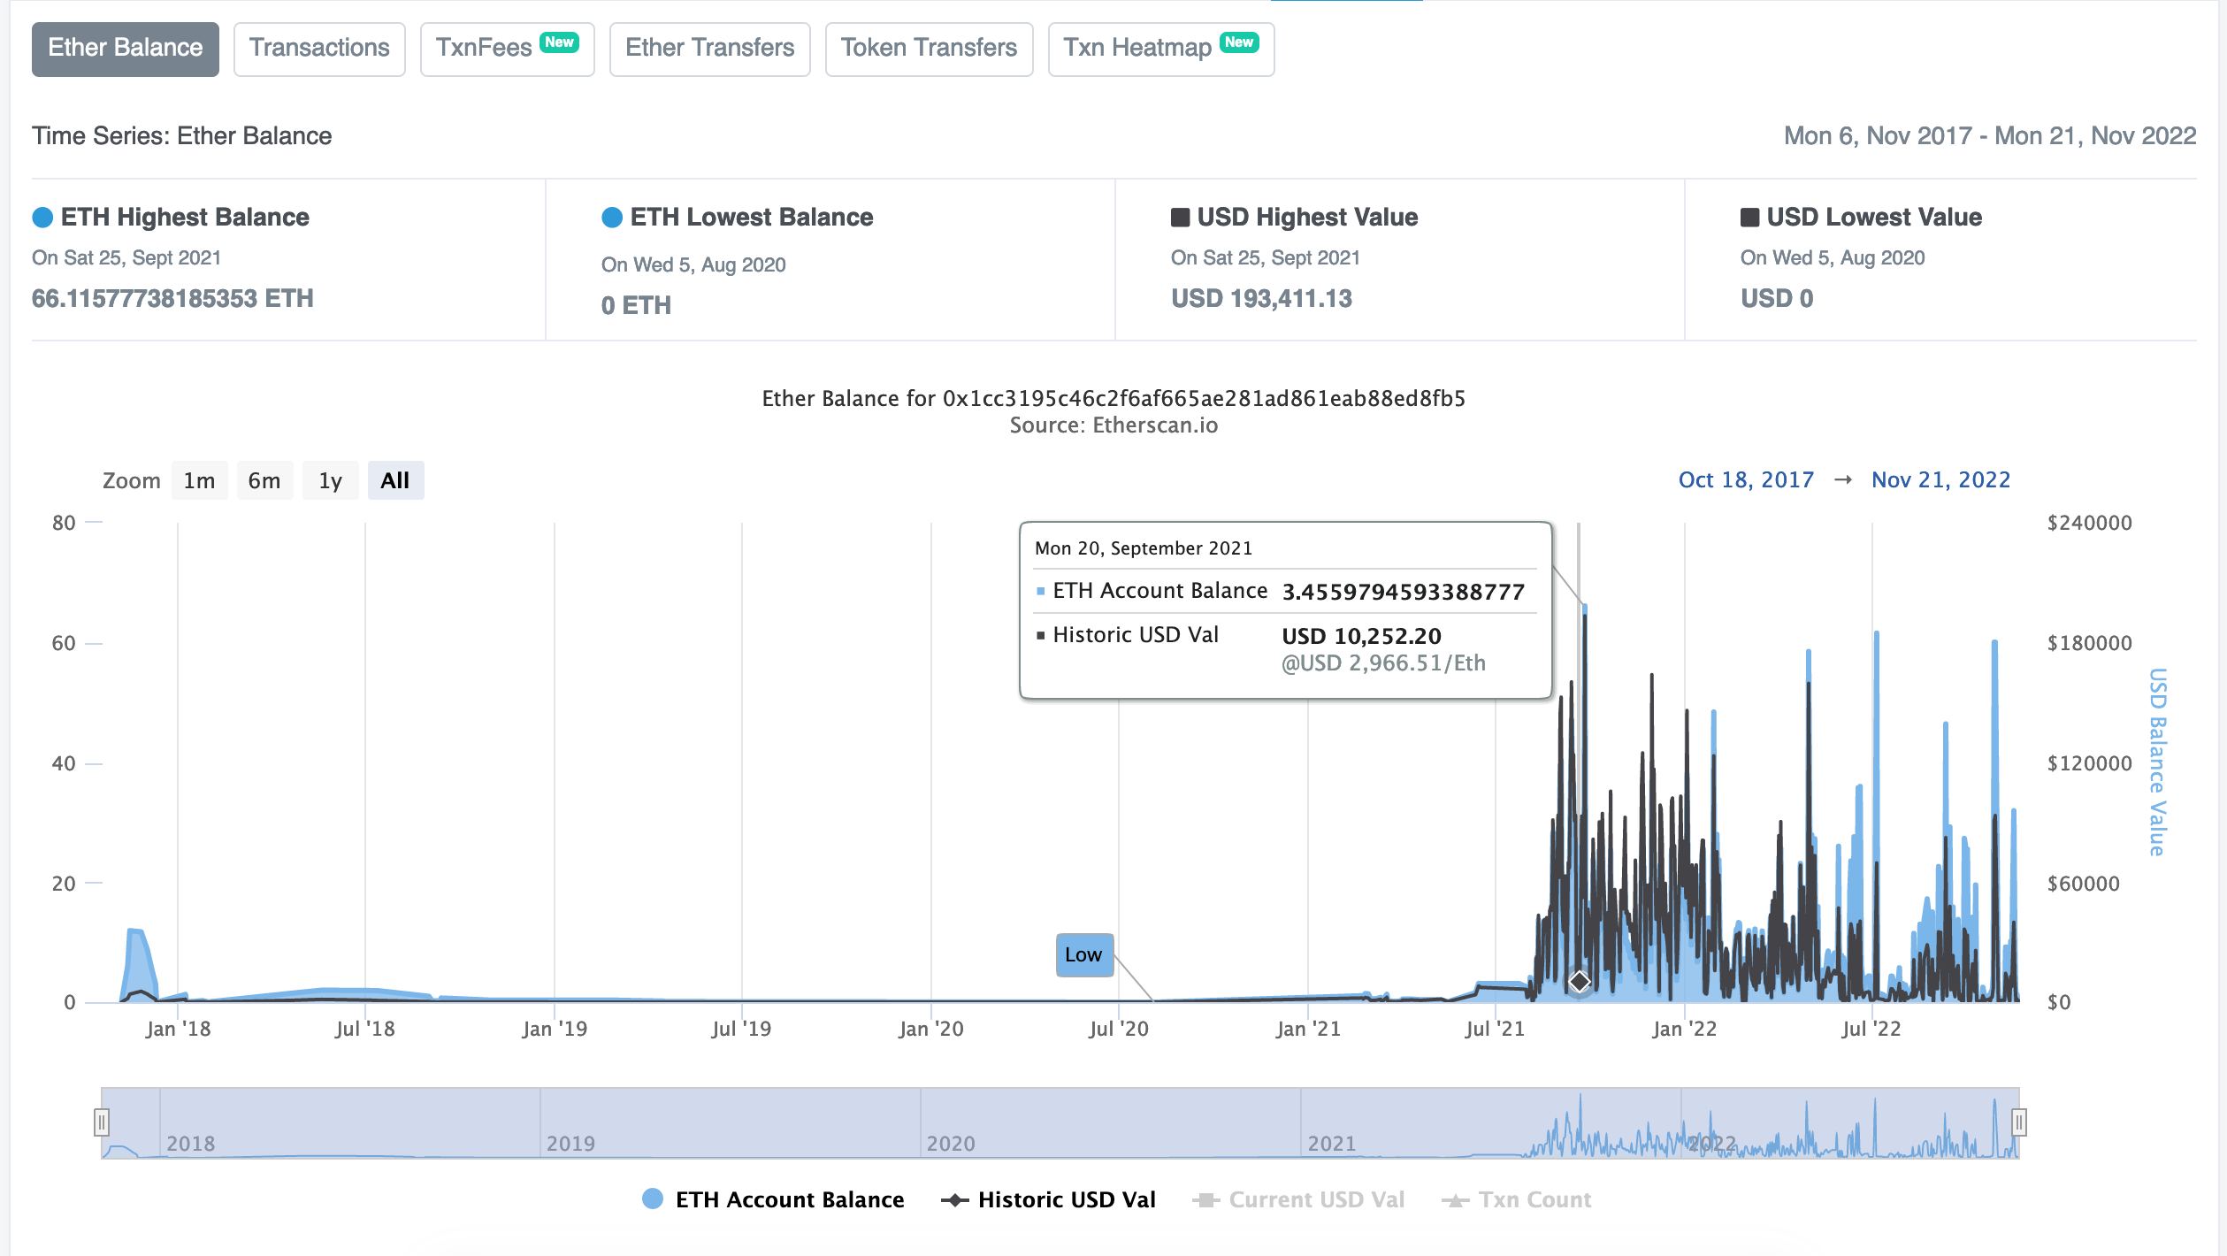Click the active Ether Balance tab
Screen dimensions: 2227x1256
click(x=126, y=49)
